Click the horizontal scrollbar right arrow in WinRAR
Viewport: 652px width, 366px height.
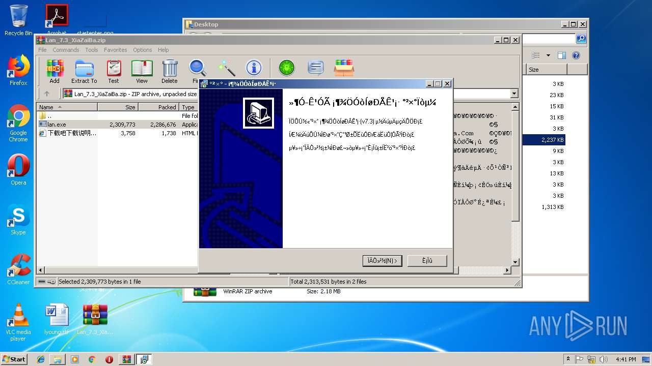click(x=507, y=270)
